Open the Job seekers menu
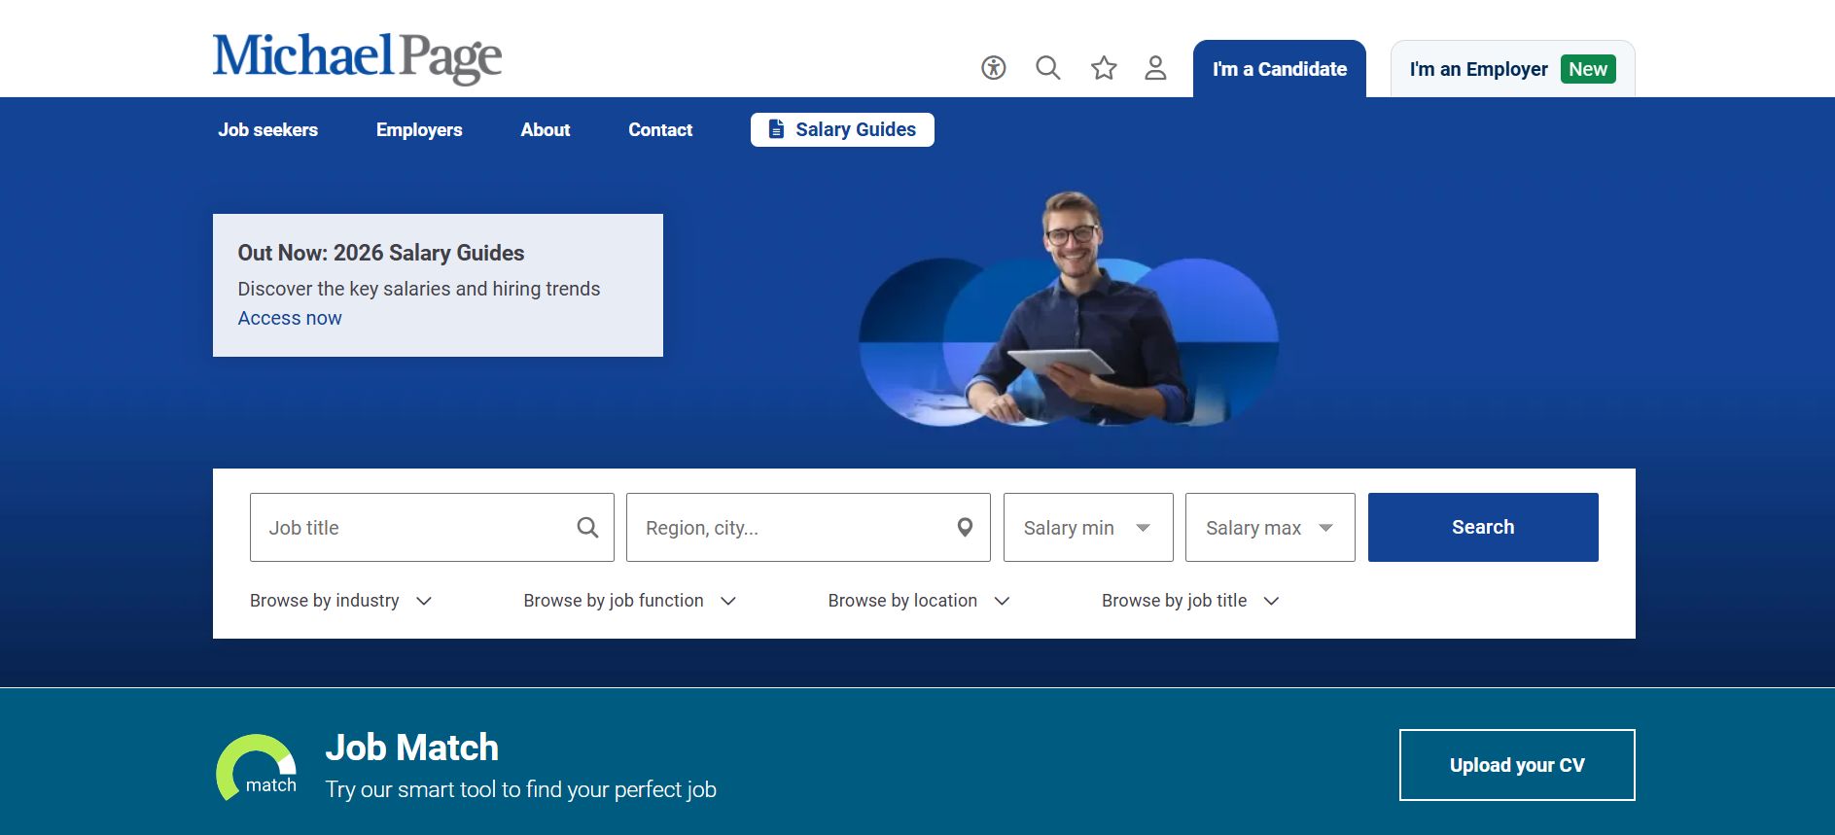1835x835 pixels. point(267,130)
